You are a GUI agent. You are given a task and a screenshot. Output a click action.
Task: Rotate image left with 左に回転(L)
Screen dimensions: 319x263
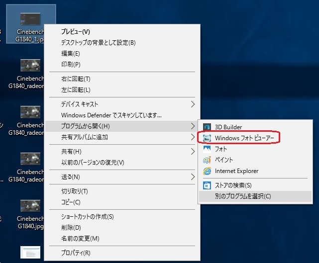[x=122, y=90]
